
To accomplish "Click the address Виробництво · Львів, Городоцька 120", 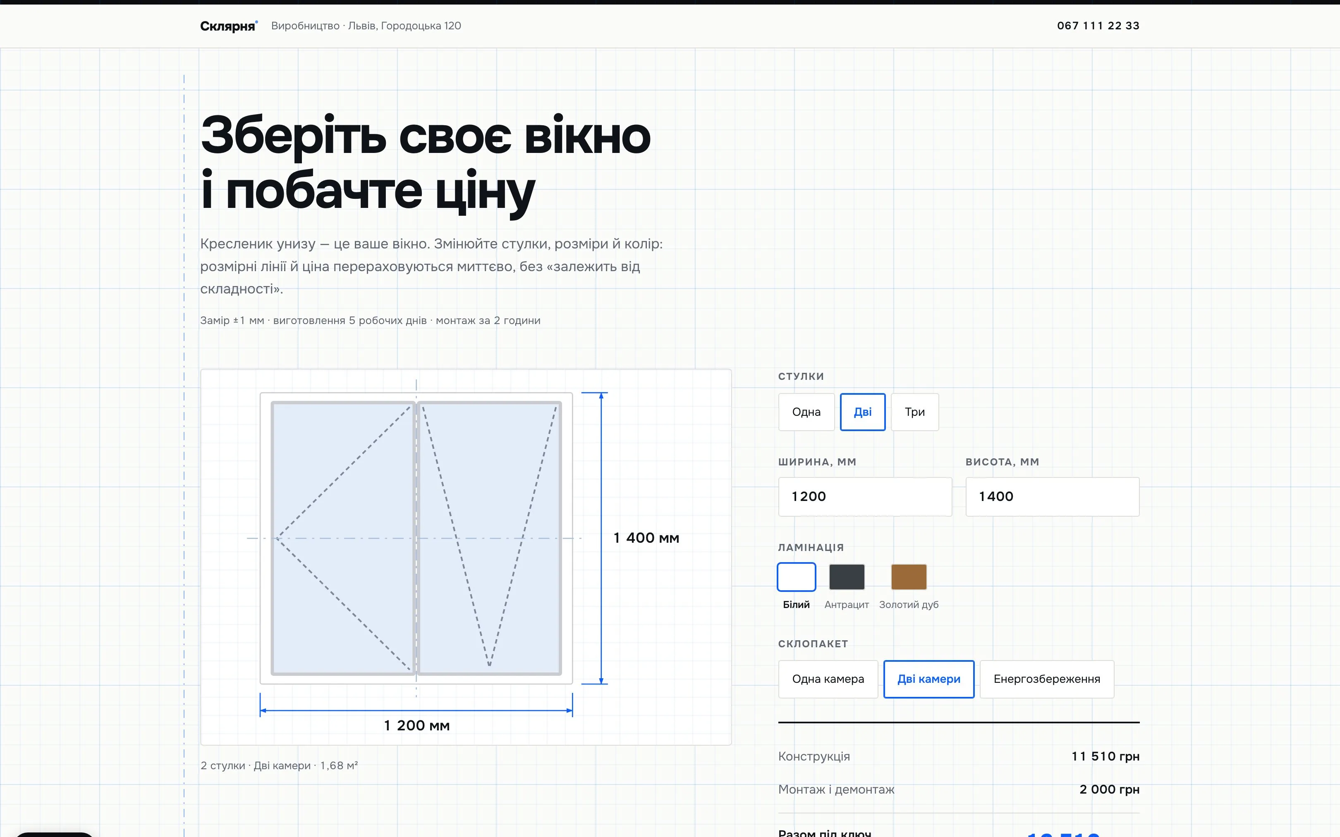I will point(366,26).
